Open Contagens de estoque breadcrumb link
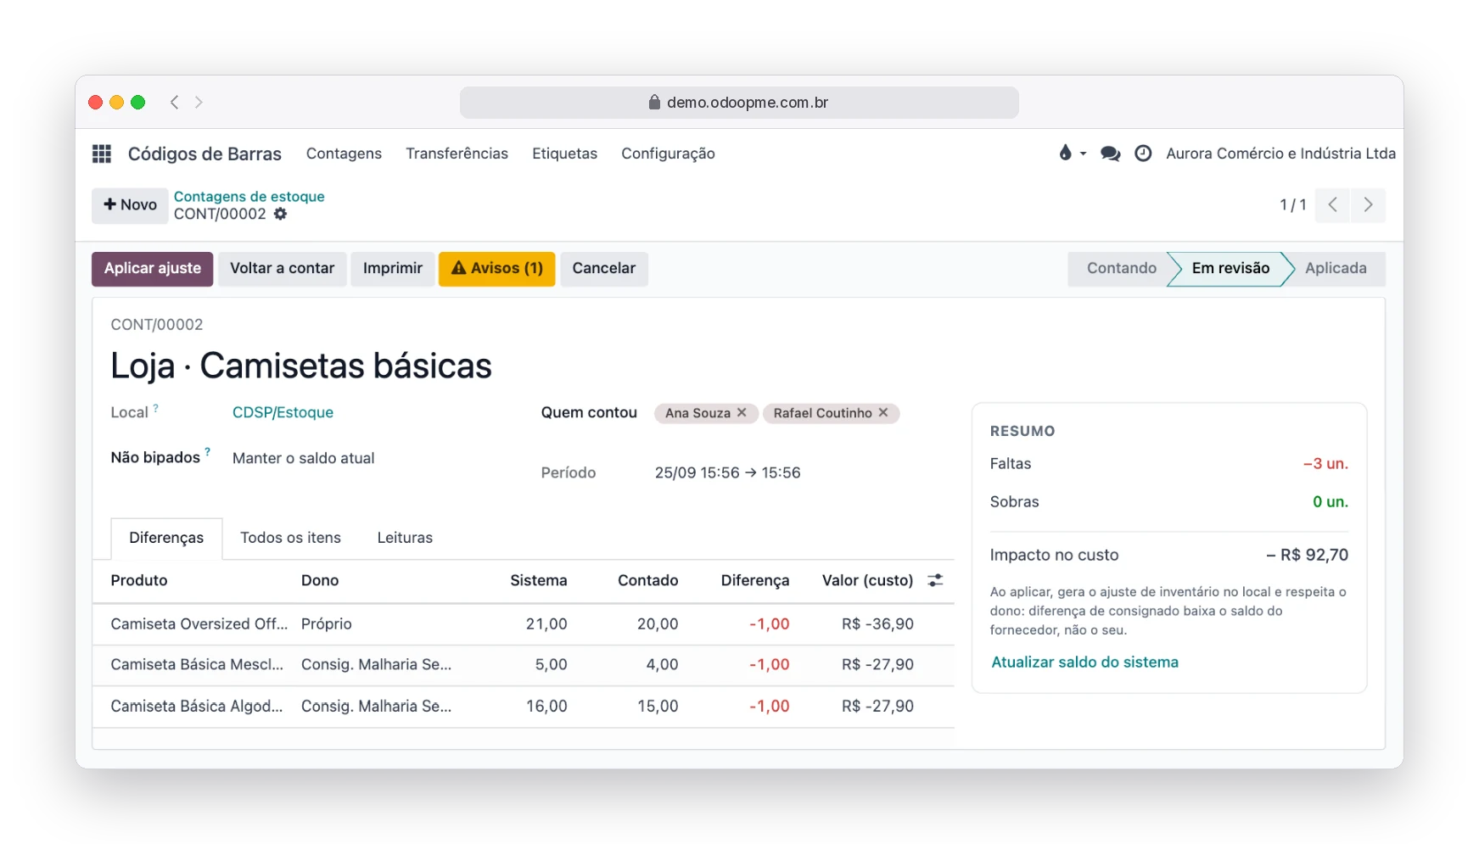 pyautogui.click(x=249, y=196)
